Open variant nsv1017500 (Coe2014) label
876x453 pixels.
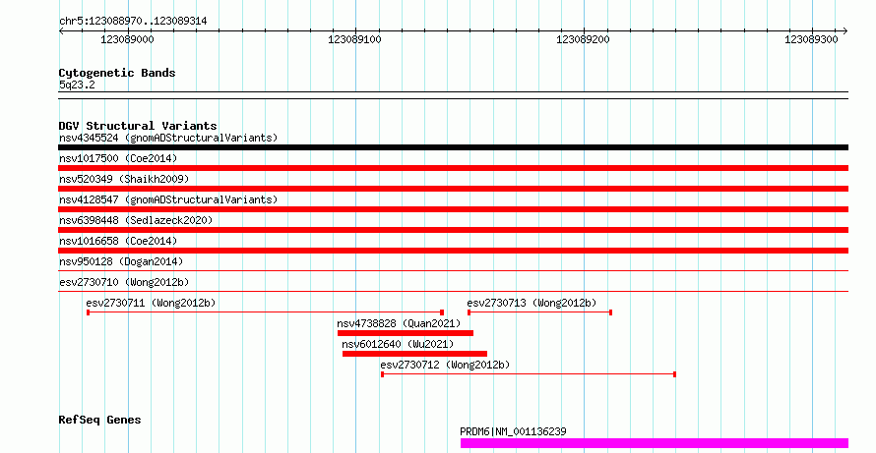(118, 158)
